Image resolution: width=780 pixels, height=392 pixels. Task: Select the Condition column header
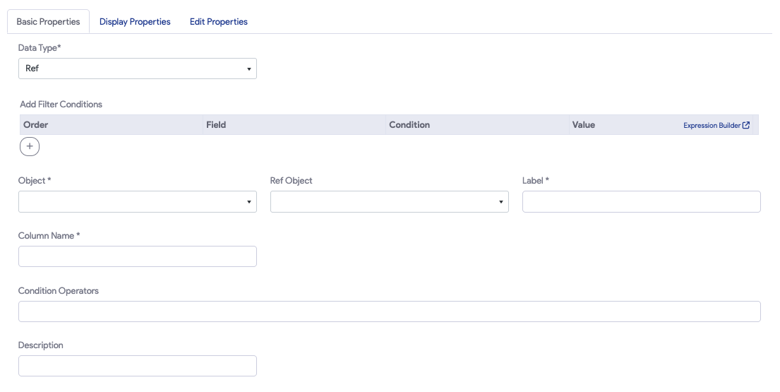pyautogui.click(x=409, y=125)
